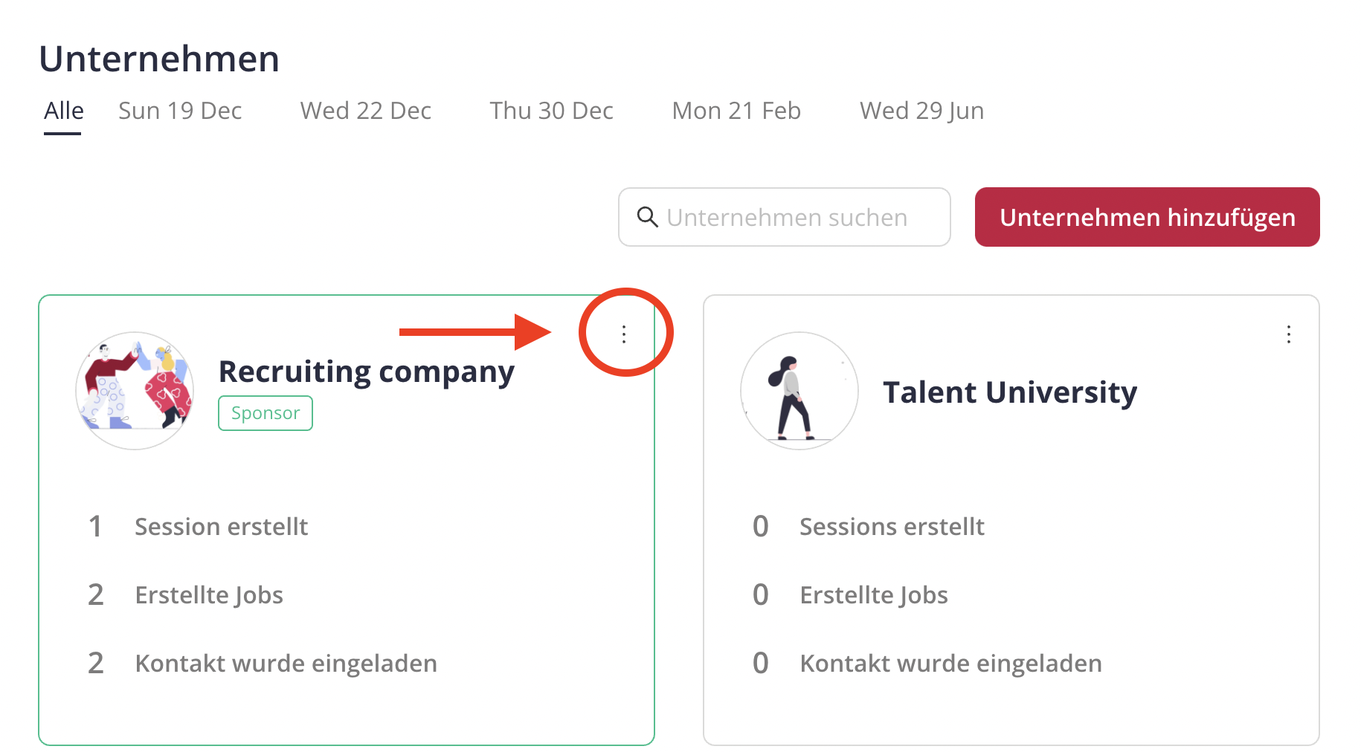Switch to the Sun 19 Dec tab
This screenshot has width=1361, height=752.
point(180,111)
